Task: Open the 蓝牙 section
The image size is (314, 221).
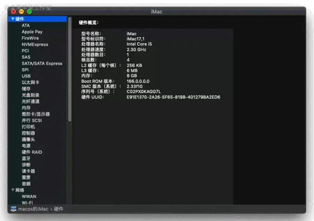Action: pos(26,158)
